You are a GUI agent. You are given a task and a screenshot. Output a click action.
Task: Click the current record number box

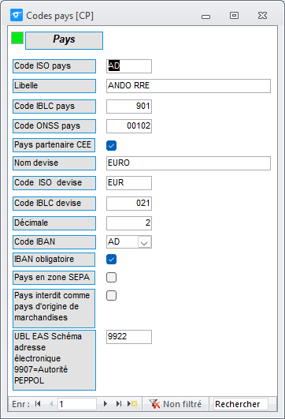(x=77, y=404)
